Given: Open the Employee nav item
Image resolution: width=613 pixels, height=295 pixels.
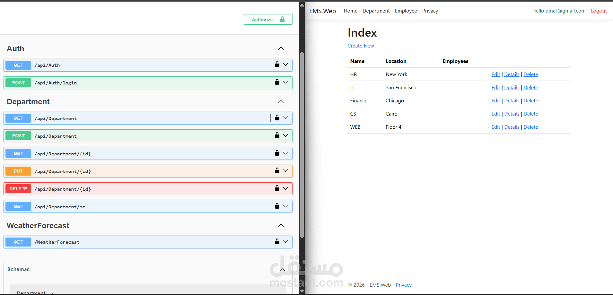Looking at the screenshot, I should 406,11.
